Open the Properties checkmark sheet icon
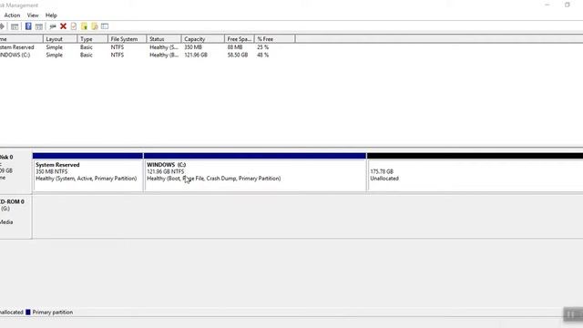Image resolution: width=583 pixels, height=328 pixels. (x=74, y=26)
